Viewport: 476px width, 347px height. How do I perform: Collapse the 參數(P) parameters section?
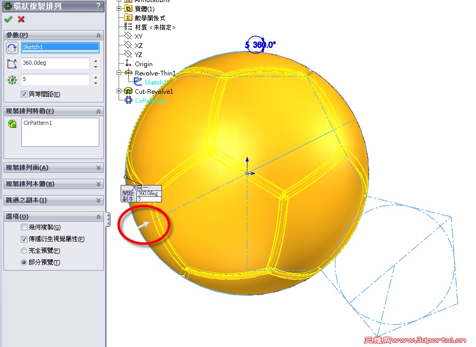pyautogui.click(x=98, y=36)
